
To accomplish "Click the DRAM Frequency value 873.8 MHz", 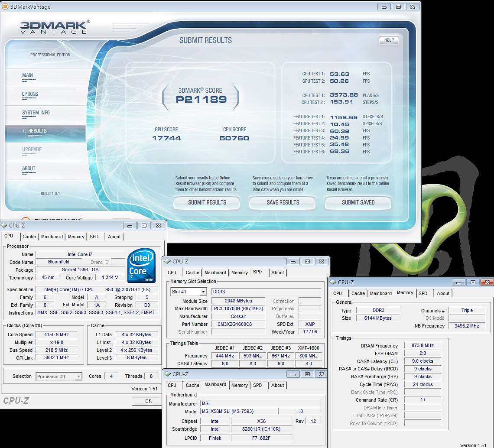I will [422, 345].
